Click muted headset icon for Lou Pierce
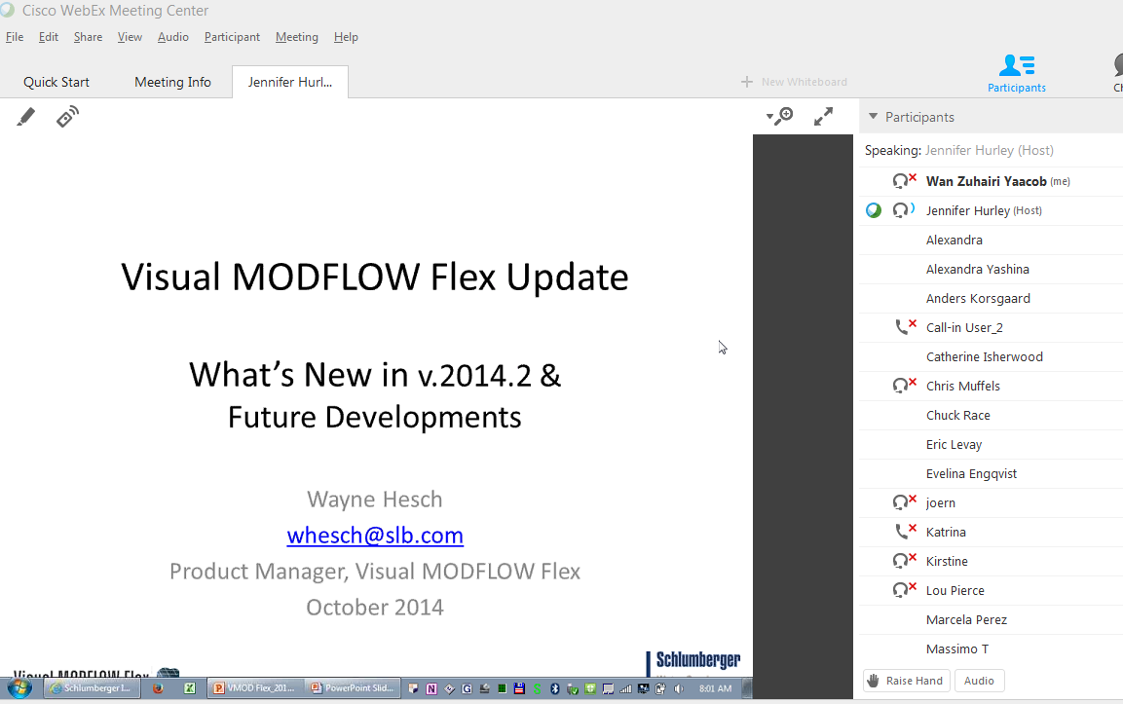This screenshot has width=1123, height=704. 904,590
